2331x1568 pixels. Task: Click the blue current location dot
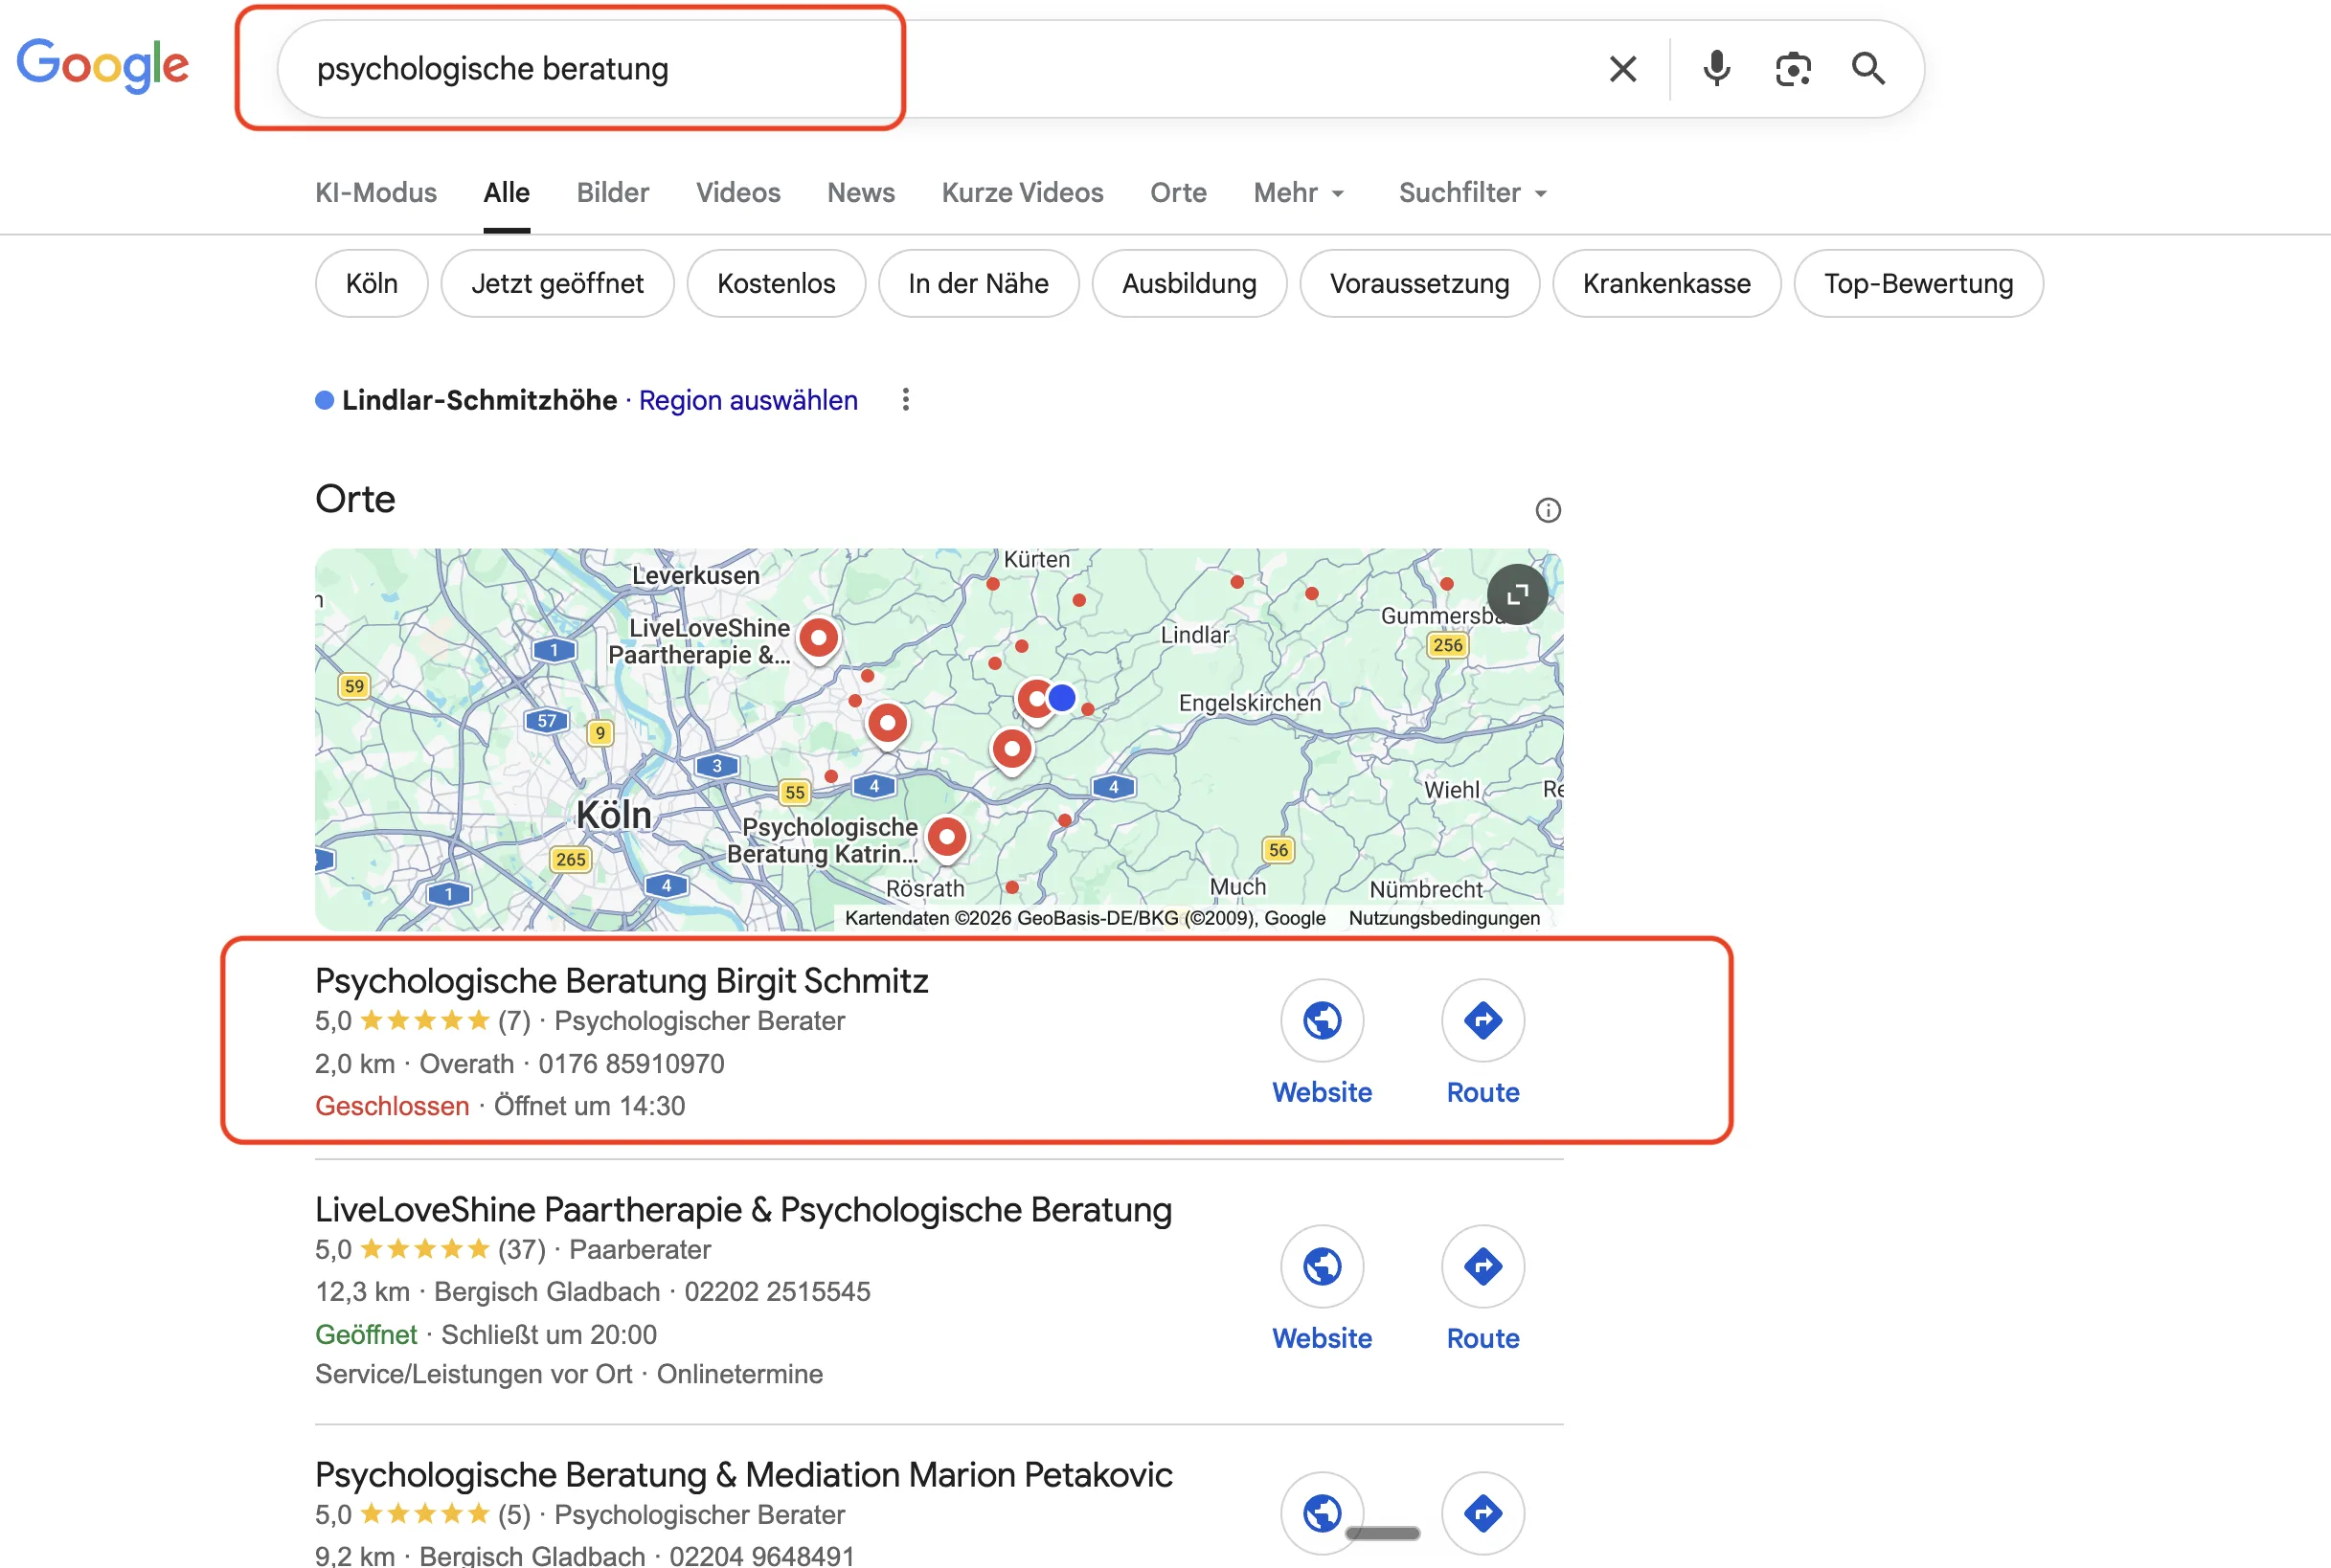click(x=1060, y=697)
